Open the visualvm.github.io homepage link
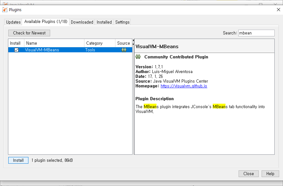Screen dimensions: 283x186 pyautogui.click(x=184, y=86)
